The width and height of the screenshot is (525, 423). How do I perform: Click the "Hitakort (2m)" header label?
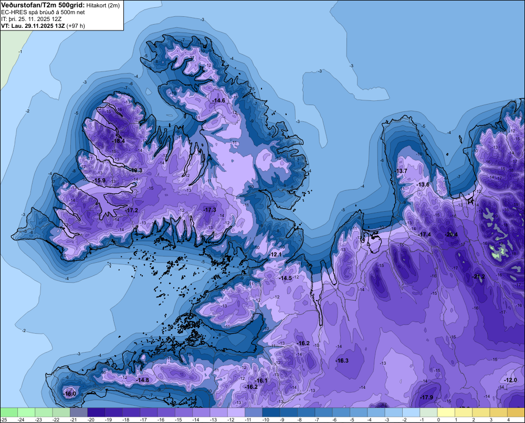103,5
